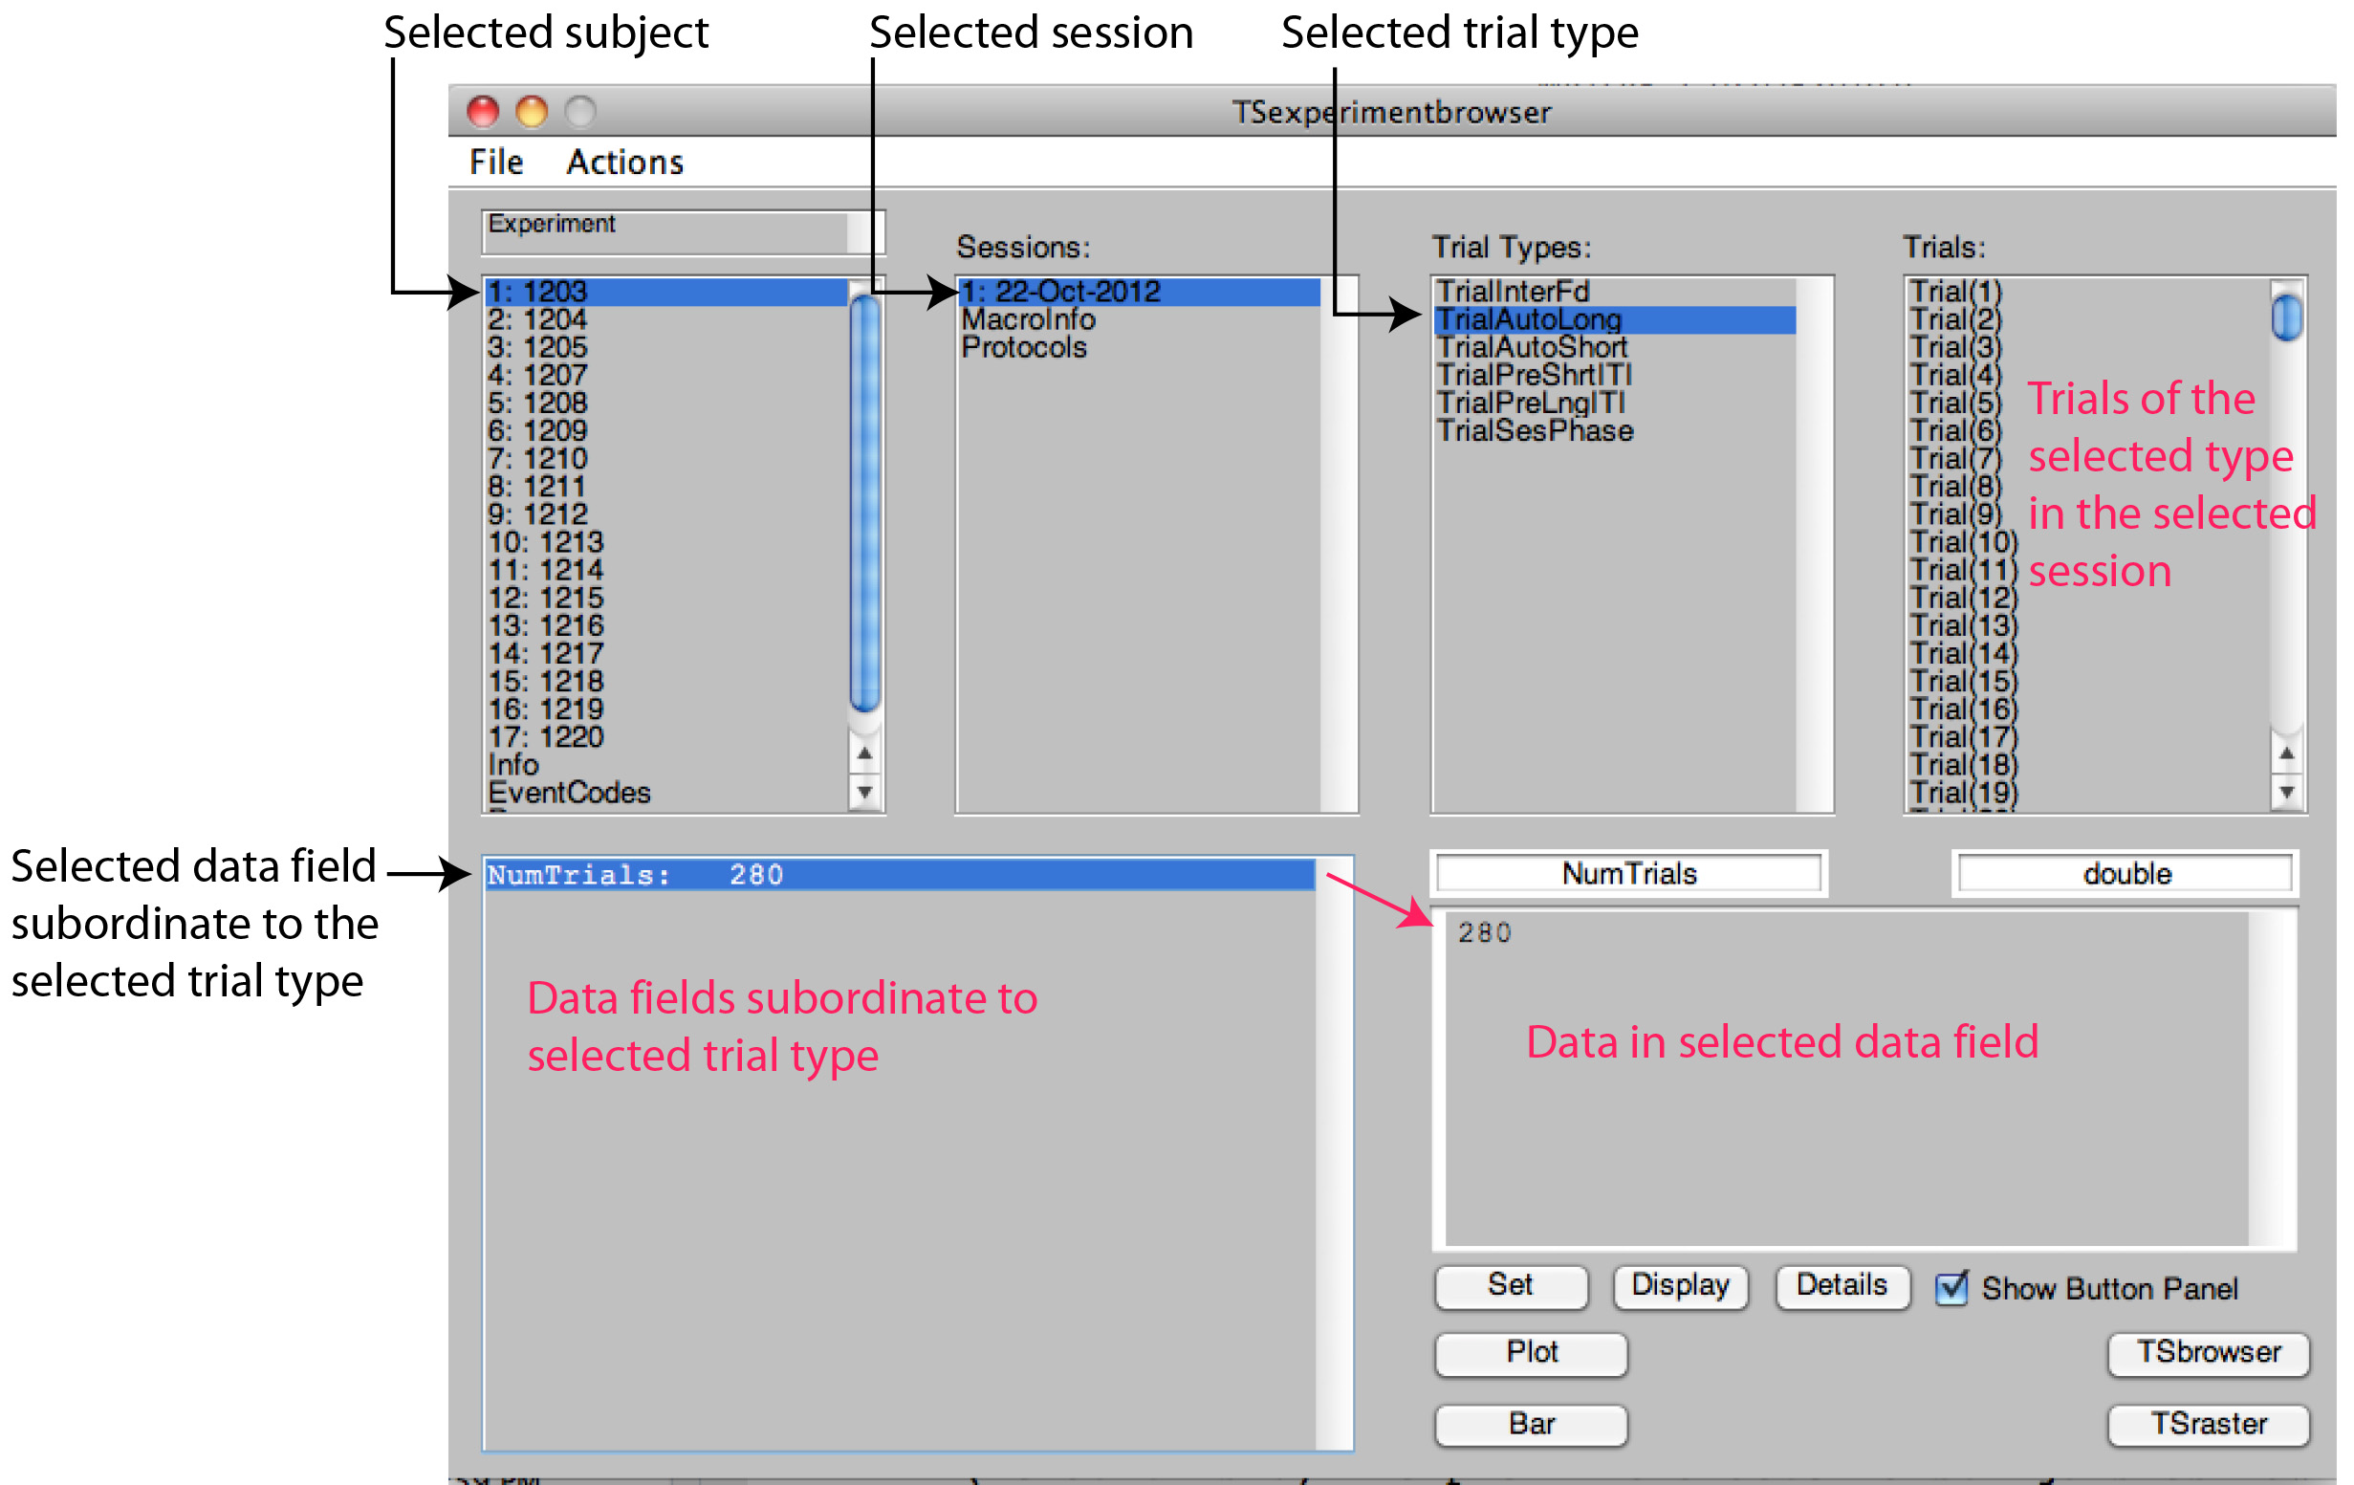Click the NumTrials field name box
The height and width of the screenshot is (1485, 2354).
coord(1628,873)
